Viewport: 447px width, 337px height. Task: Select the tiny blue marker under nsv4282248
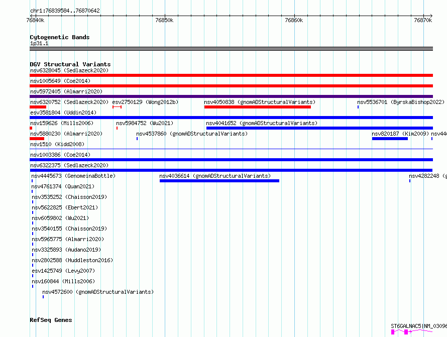click(x=410, y=181)
